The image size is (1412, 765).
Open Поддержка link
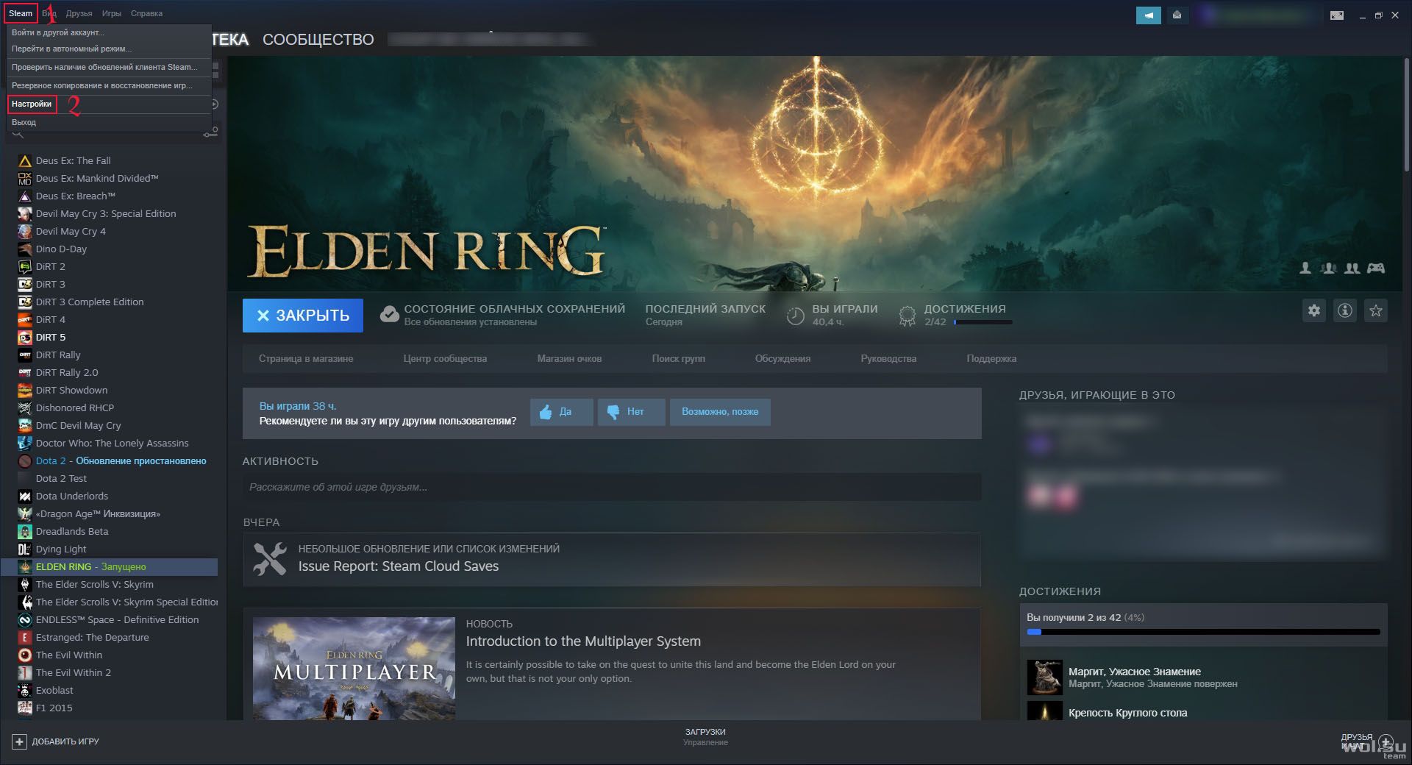point(991,359)
